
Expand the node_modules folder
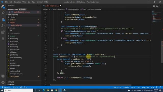[15, 33]
